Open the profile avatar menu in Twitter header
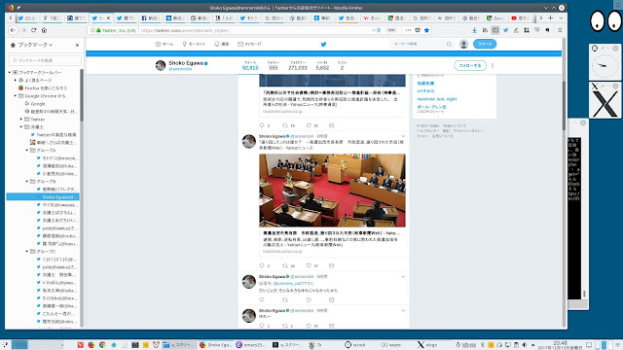 [463, 44]
